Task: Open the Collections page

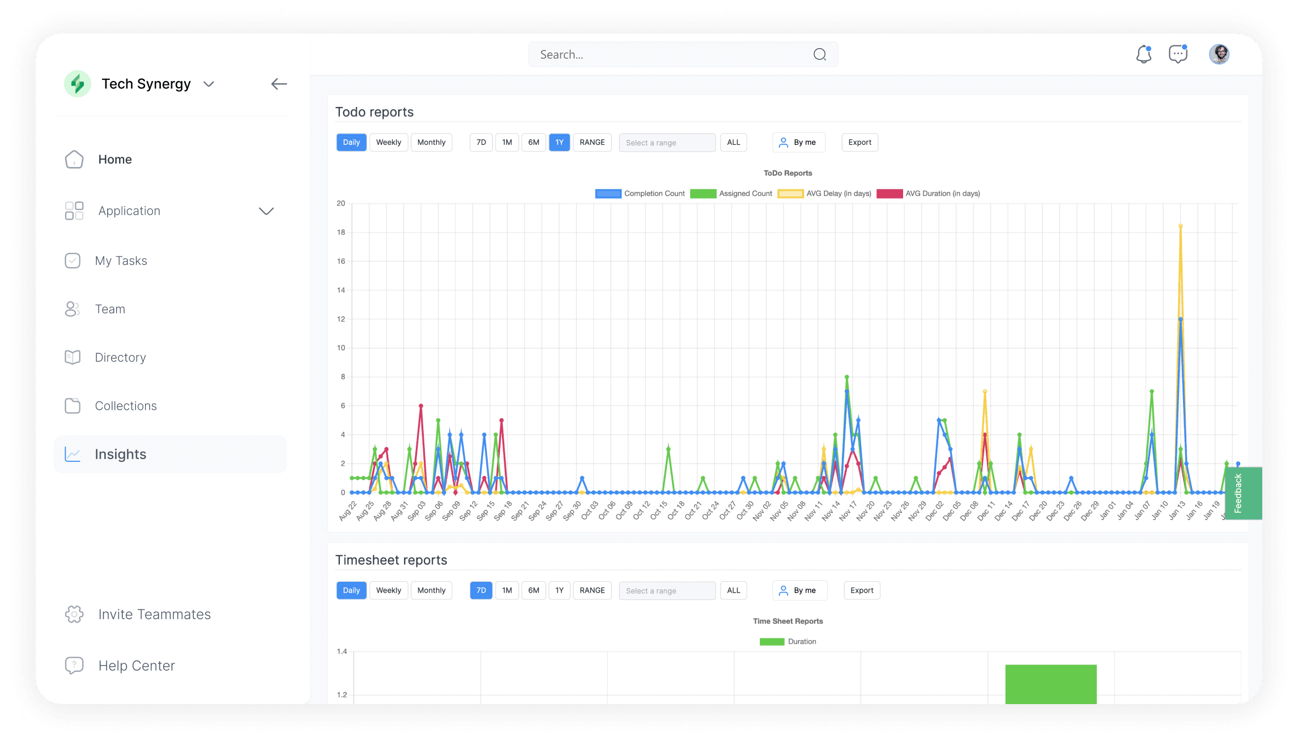Action: 126,406
